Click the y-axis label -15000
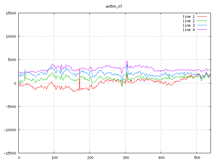Viewport: 217px width, 162px height. 10,153
